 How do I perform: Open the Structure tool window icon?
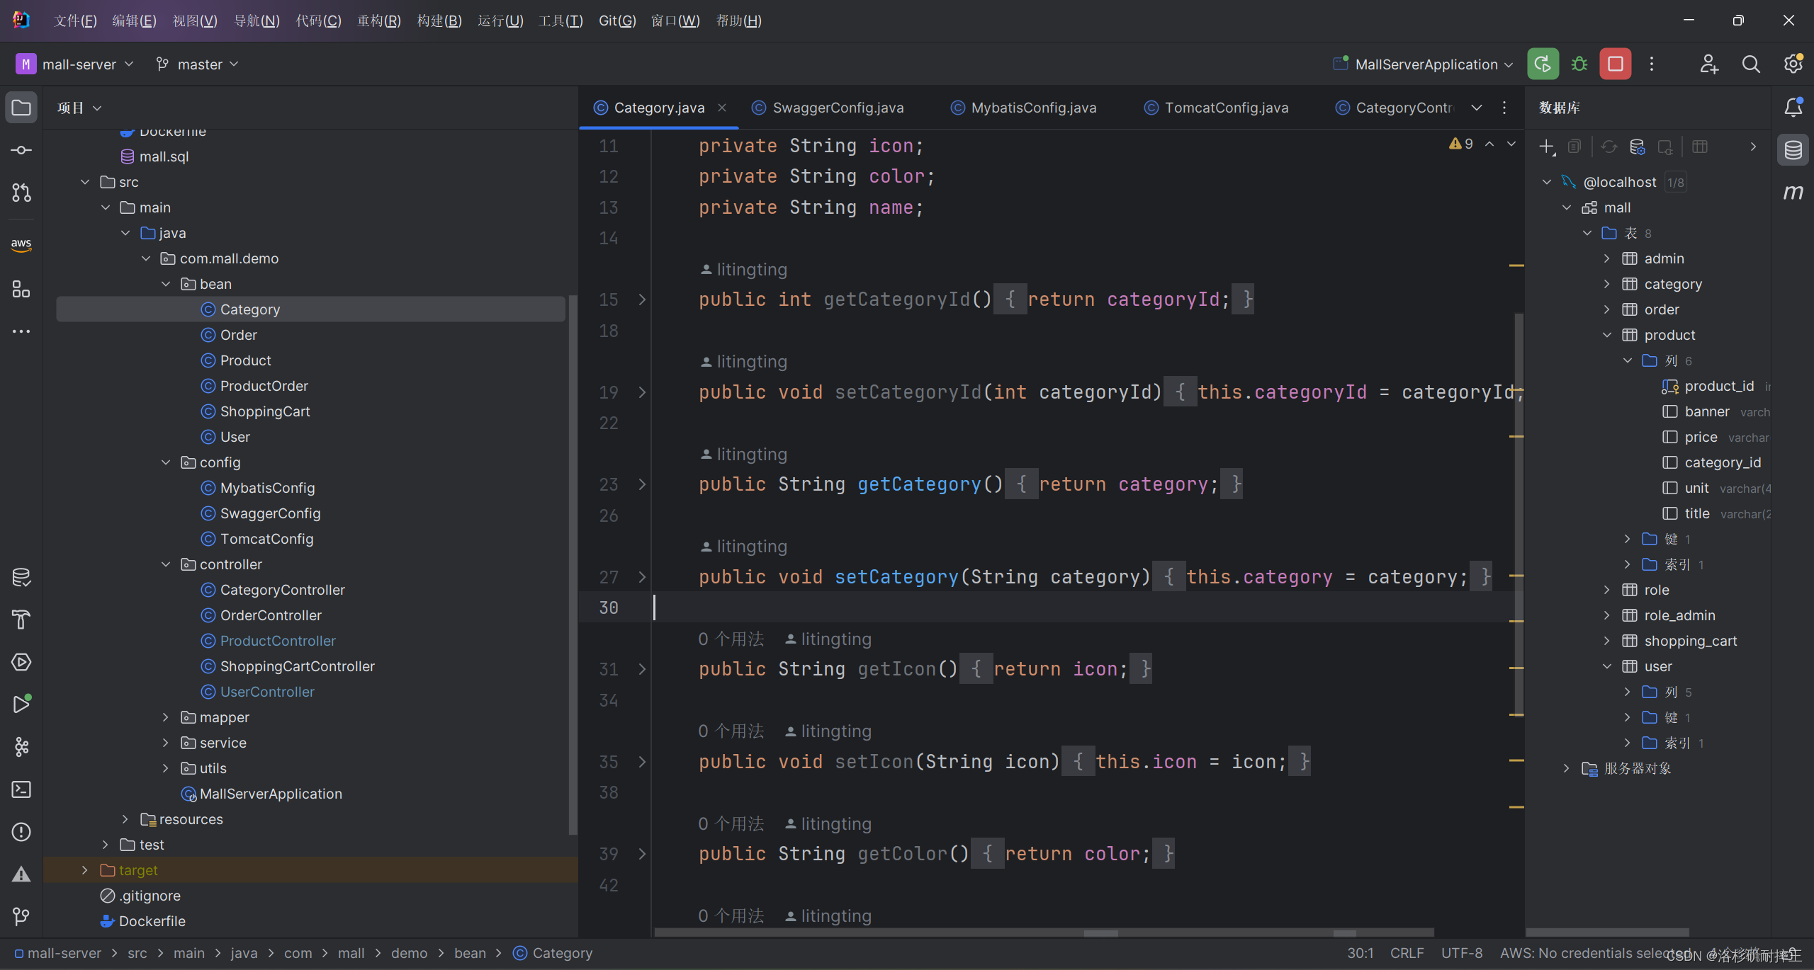(x=21, y=289)
